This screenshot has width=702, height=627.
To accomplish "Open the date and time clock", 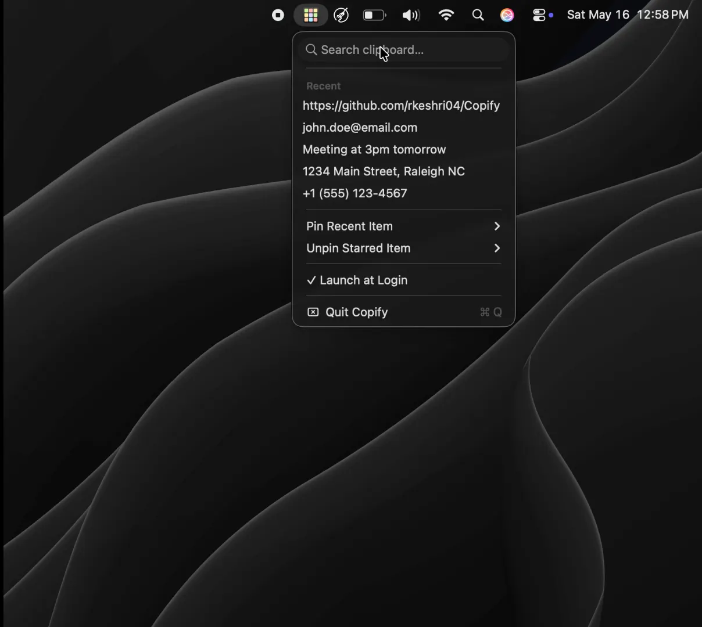I will [x=628, y=15].
